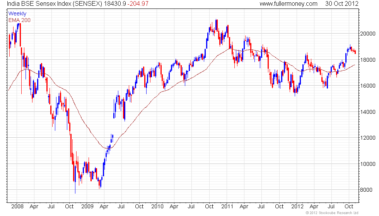Click the 2010 x-axis label
The width and height of the screenshot is (379, 216).
[157, 207]
